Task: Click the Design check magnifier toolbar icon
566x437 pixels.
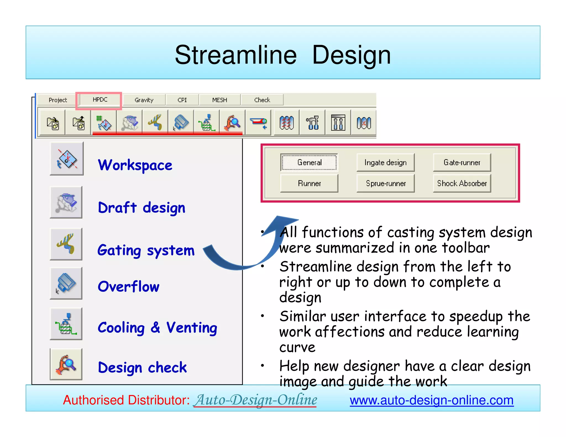Action: [x=232, y=123]
